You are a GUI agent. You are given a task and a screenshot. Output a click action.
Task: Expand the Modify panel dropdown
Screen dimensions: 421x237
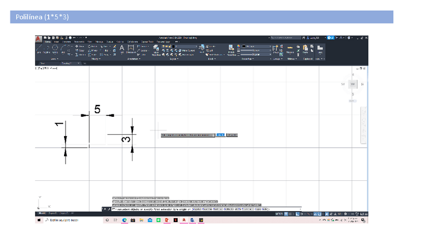coord(96,59)
